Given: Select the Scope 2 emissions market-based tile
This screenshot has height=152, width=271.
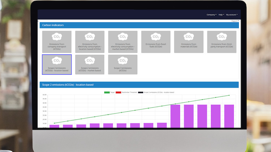Looking at the screenshot, I should tap(90, 64).
